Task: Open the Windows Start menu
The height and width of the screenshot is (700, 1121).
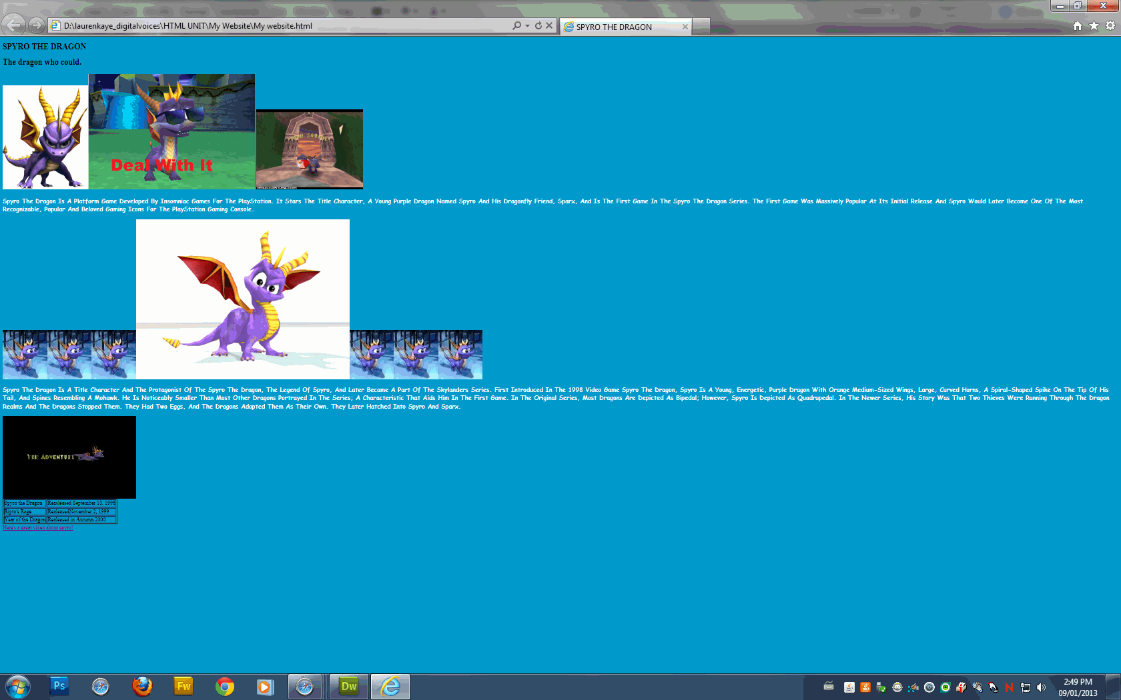Action: tap(18, 687)
